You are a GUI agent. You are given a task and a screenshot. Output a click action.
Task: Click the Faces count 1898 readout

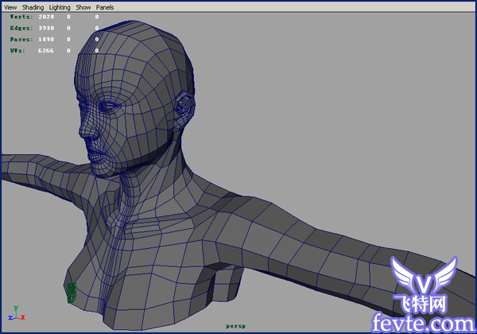46,39
